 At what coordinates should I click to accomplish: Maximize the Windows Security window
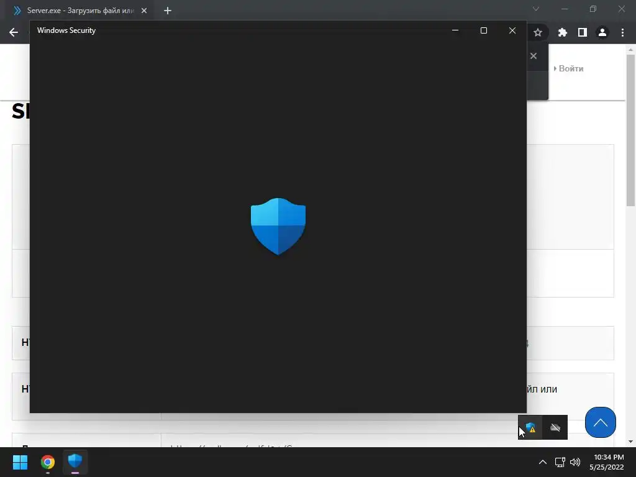pyautogui.click(x=483, y=30)
